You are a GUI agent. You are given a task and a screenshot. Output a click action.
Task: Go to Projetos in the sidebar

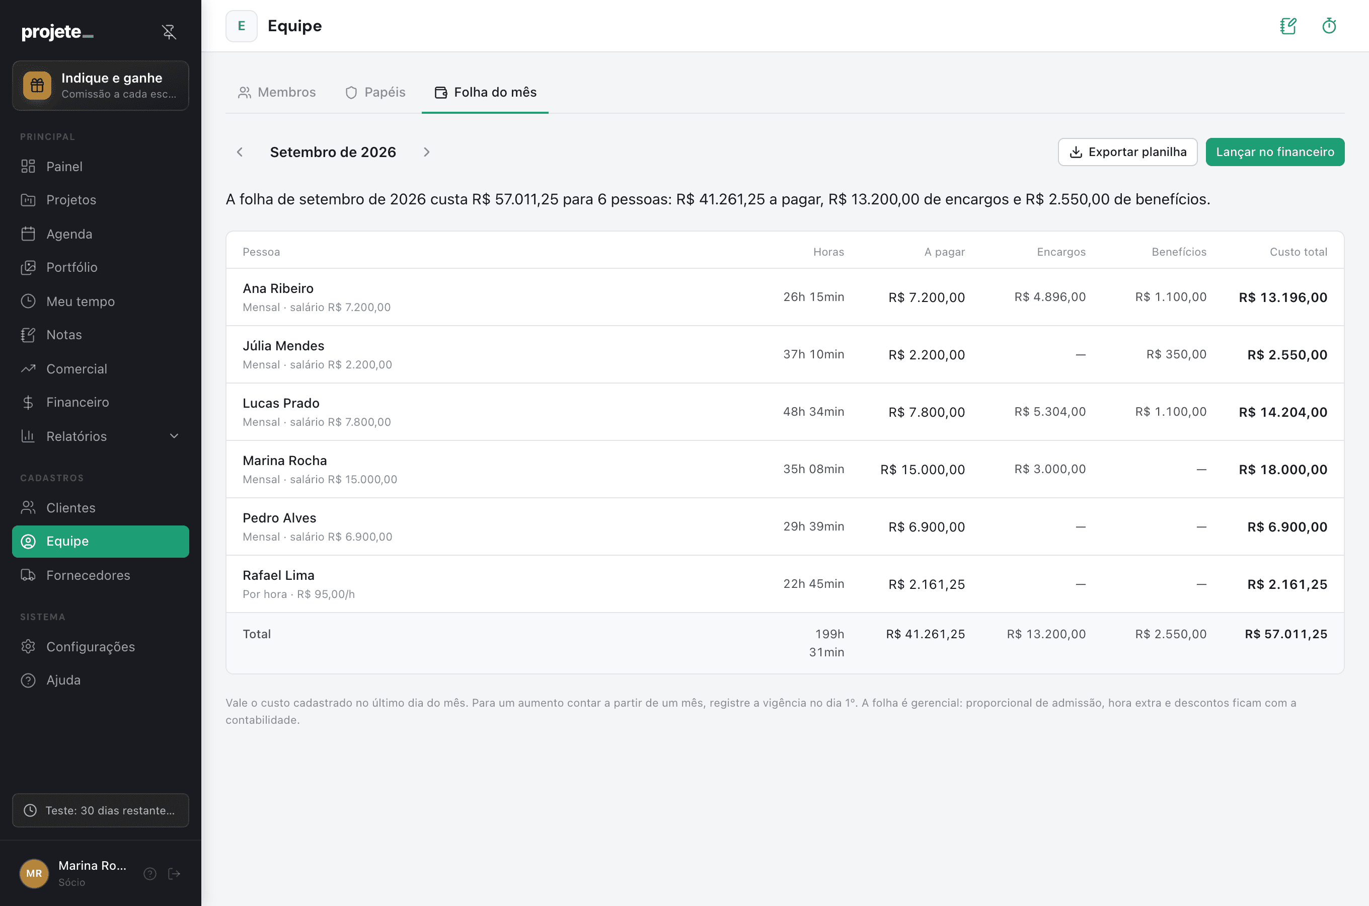[x=101, y=200]
